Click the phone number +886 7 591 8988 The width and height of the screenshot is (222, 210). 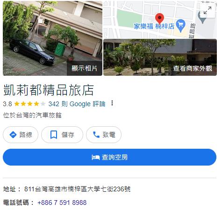pyautogui.click(x=62, y=203)
